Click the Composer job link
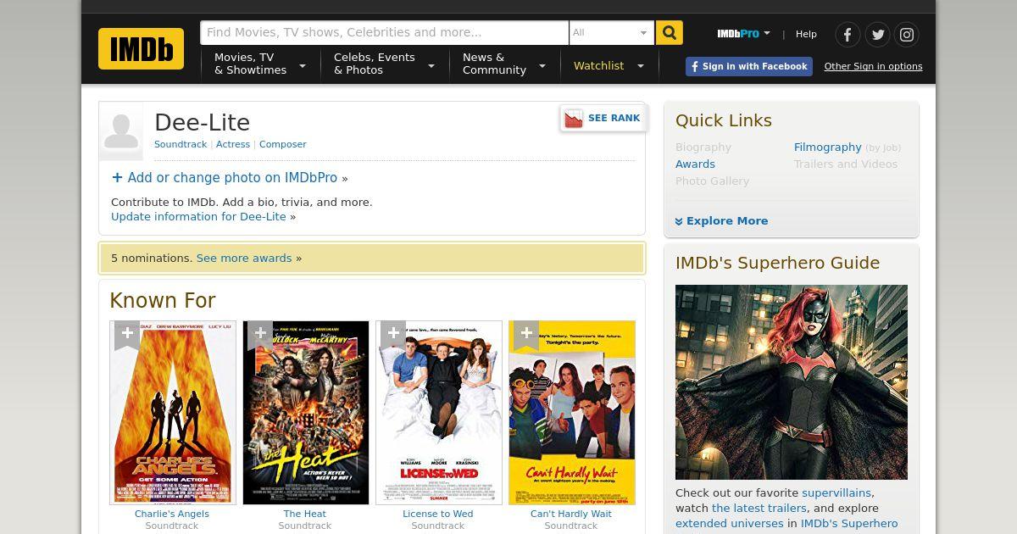Viewport: 1017px width, 534px height. click(x=283, y=144)
